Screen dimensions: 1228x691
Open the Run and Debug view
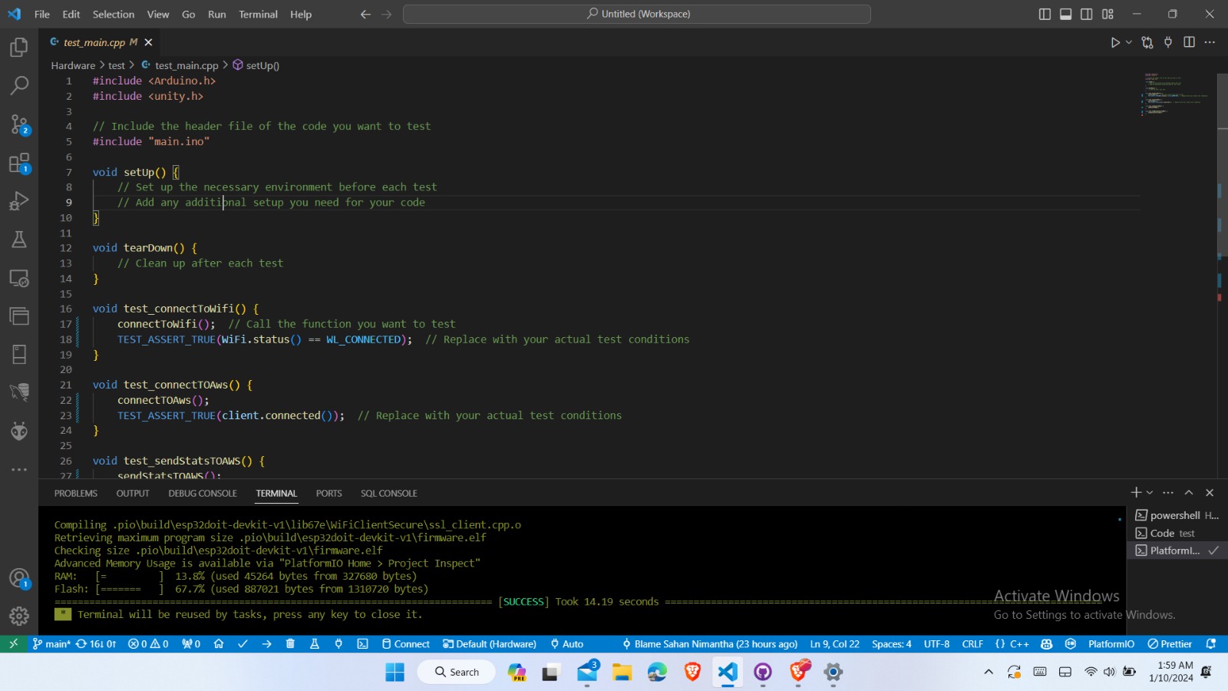(19, 201)
